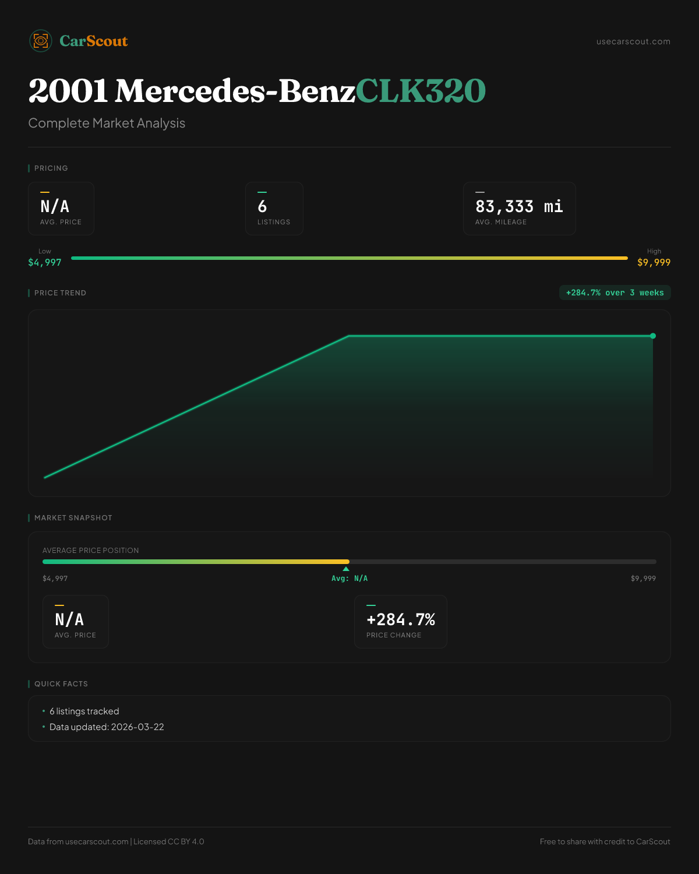Click the price trend endpoint dot
The width and height of the screenshot is (699, 874).
pos(653,336)
